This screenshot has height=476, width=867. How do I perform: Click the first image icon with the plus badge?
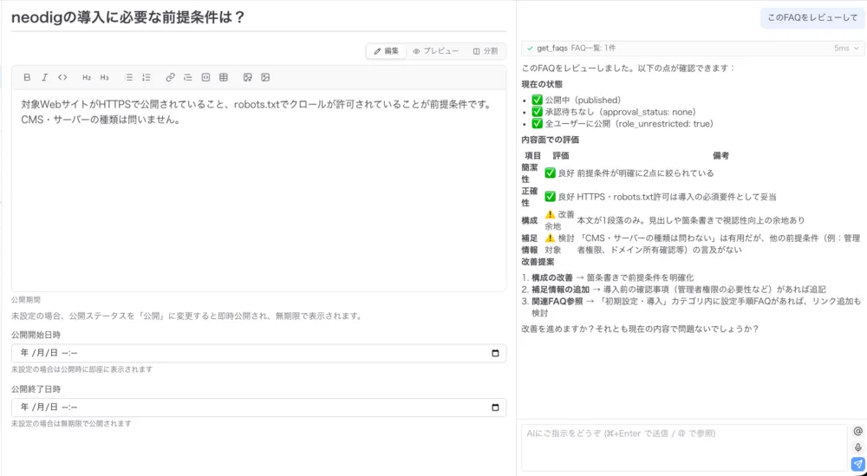(248, 77)
